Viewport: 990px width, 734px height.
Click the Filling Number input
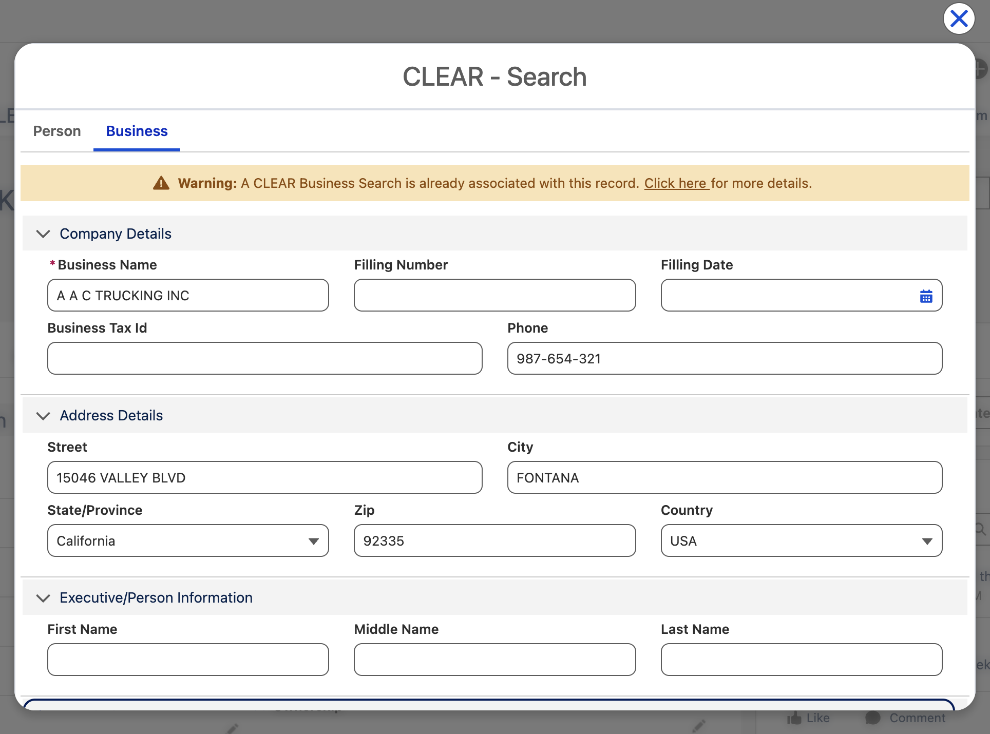495,295
